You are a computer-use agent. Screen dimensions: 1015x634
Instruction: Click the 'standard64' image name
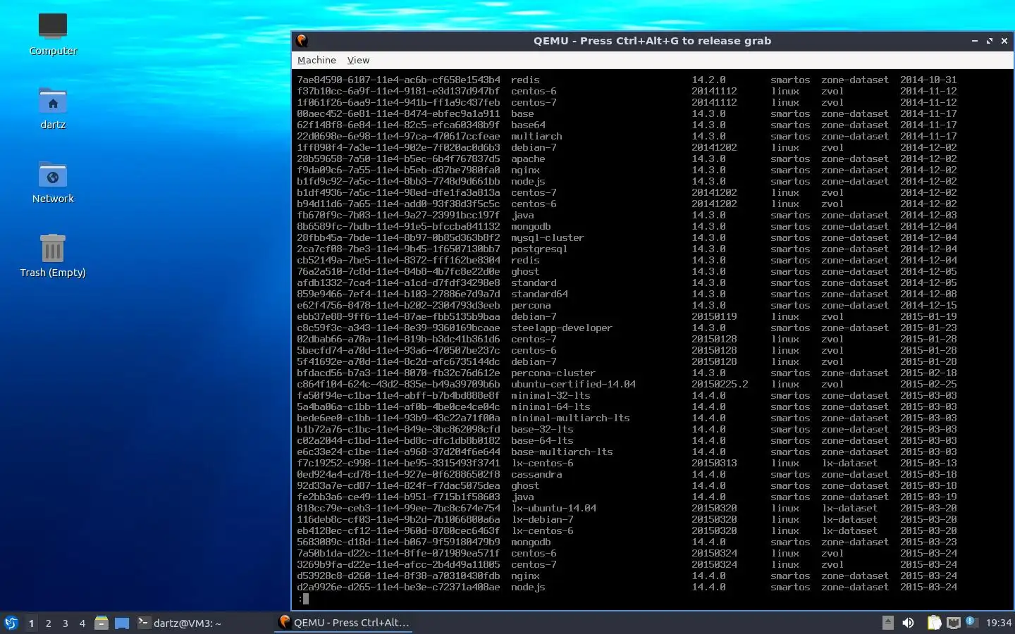539,294
